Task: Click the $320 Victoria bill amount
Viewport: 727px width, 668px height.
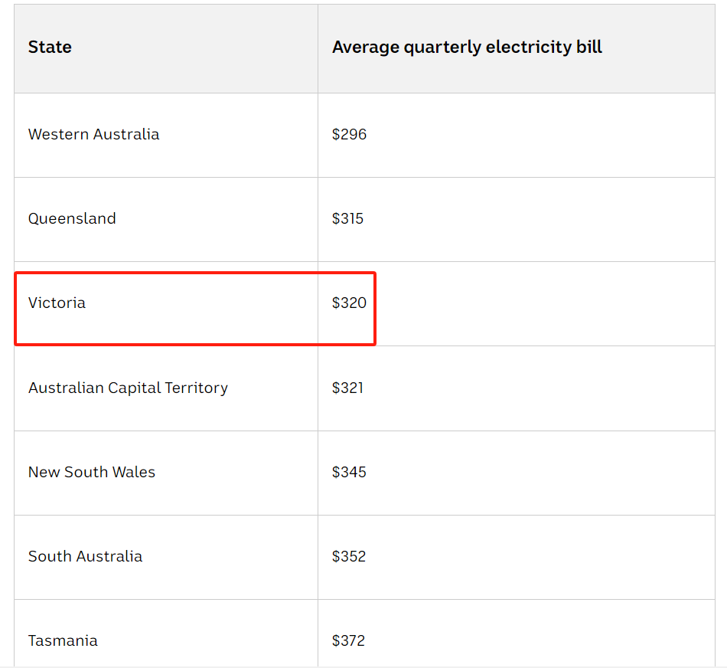Action: (349, 303)
